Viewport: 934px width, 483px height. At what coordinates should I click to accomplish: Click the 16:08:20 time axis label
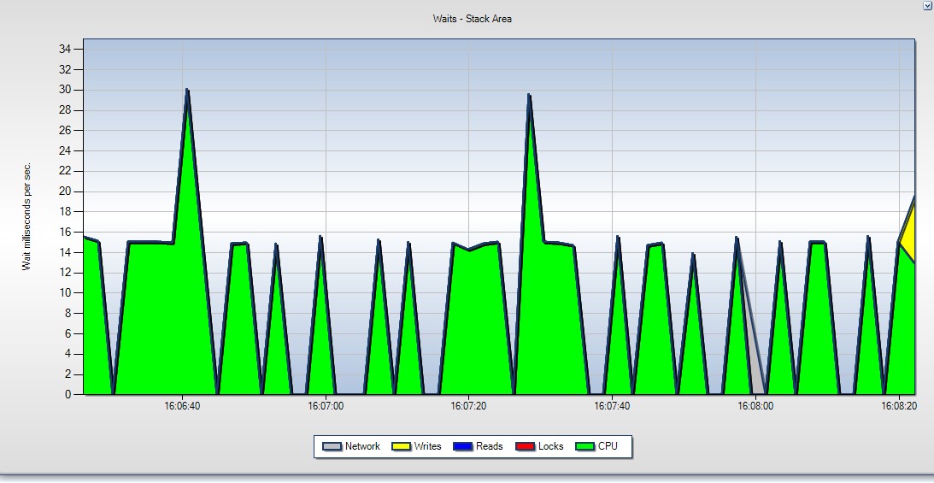coord(898,406)
